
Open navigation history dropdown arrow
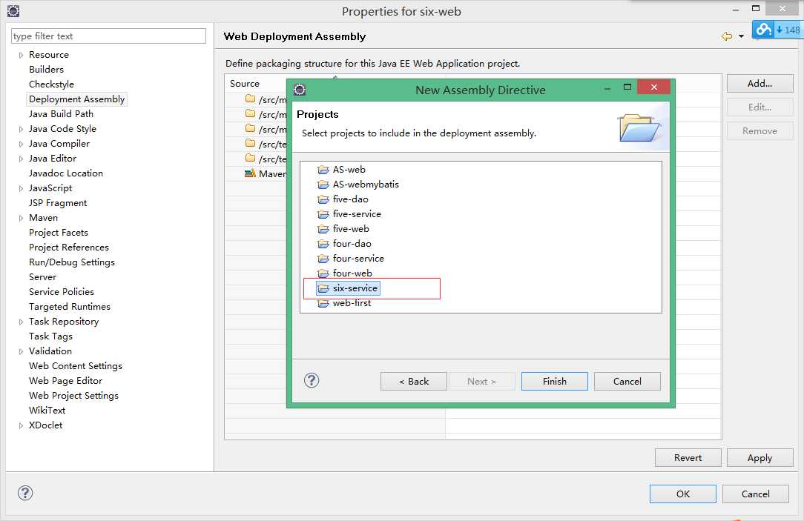click(x=741, y=36)
